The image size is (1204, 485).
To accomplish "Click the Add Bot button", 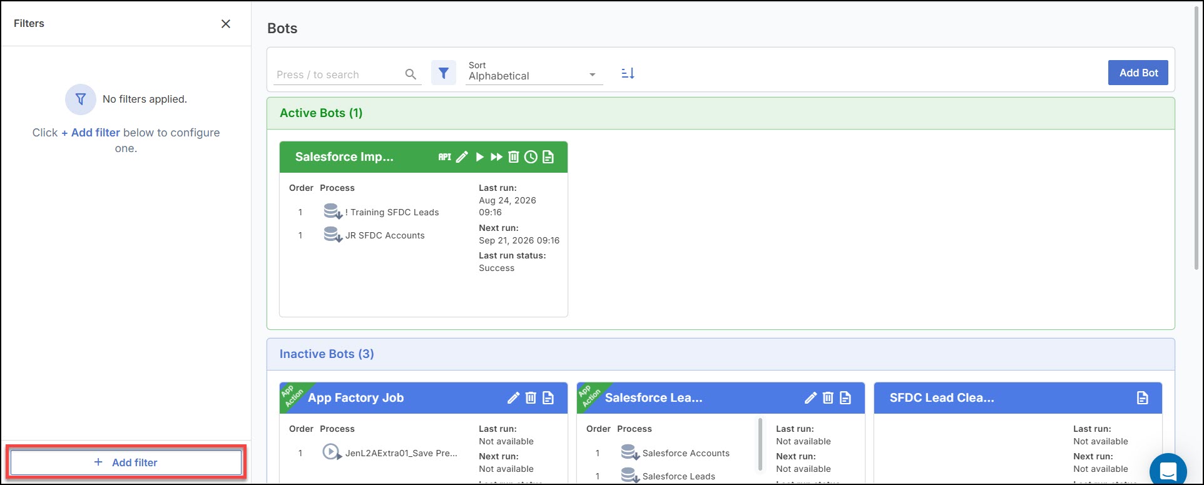I will click(1138, 73).
